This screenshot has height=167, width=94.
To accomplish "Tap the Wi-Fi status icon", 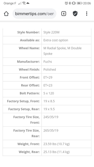I will pyautogui.click(x=24, y=3).
